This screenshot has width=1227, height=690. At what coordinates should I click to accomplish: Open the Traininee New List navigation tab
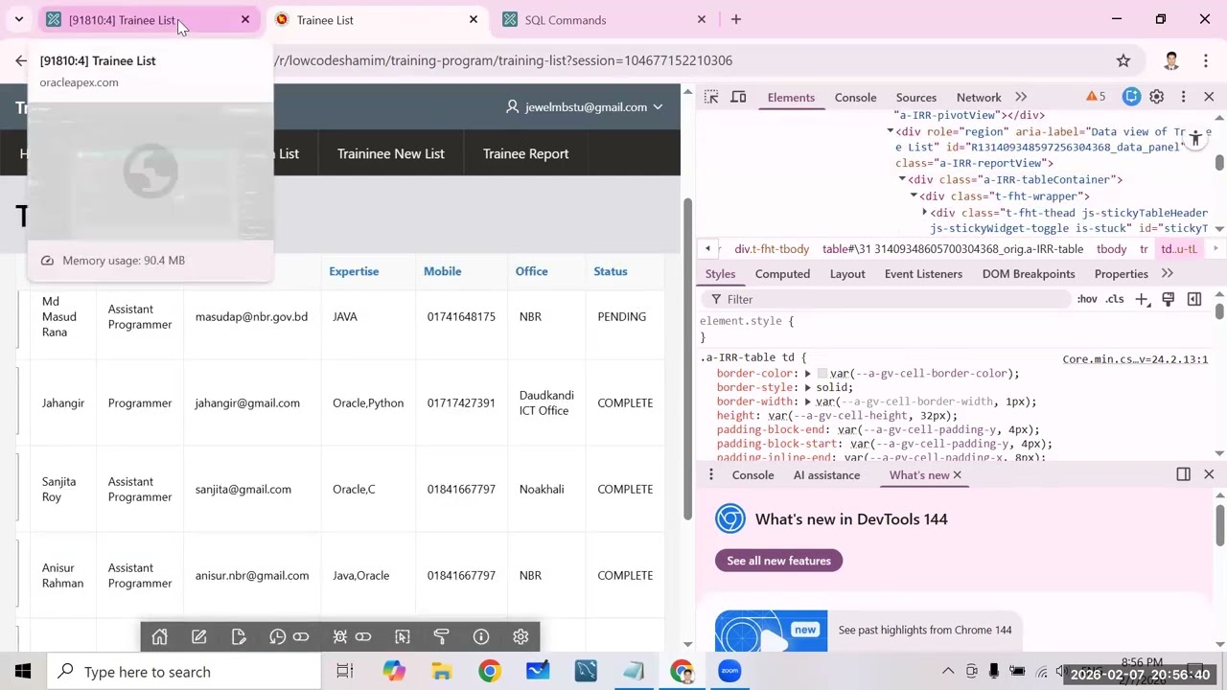[x=390, y=153]
